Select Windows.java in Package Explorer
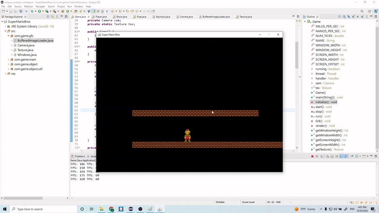379x213 pixels. (x=27, y=55)
